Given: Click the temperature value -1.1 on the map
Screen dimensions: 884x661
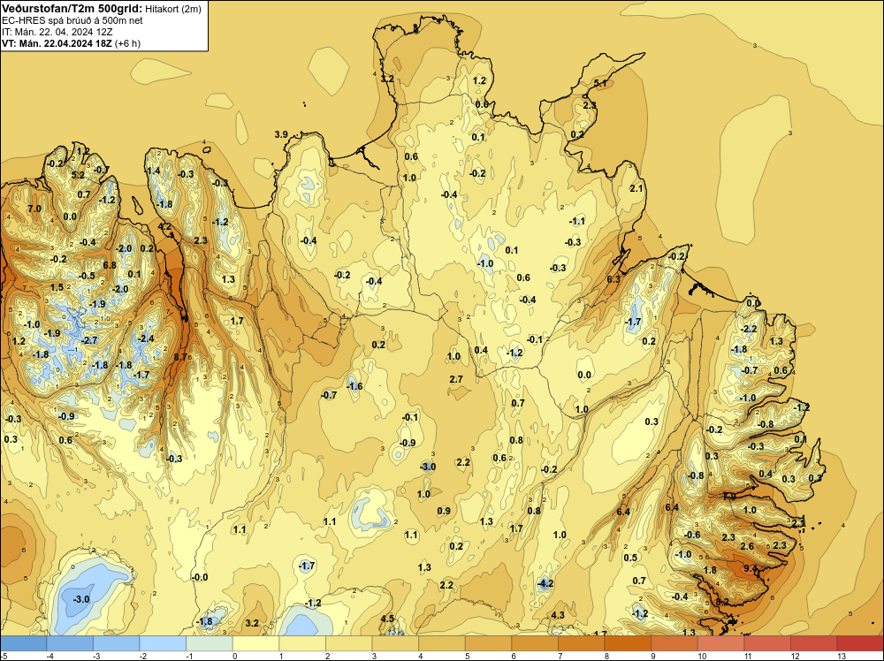Looking at the screenshot, I should pos(576,222).
